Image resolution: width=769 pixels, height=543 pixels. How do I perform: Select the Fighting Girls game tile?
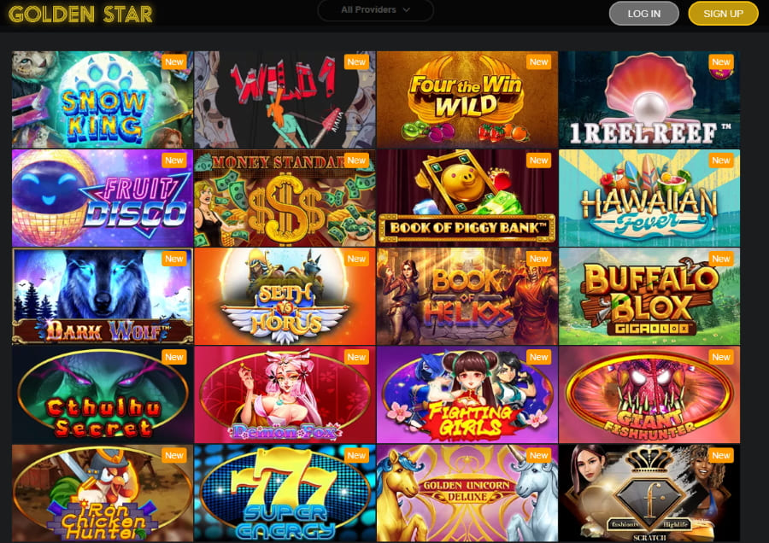click(x=467, y=395)
